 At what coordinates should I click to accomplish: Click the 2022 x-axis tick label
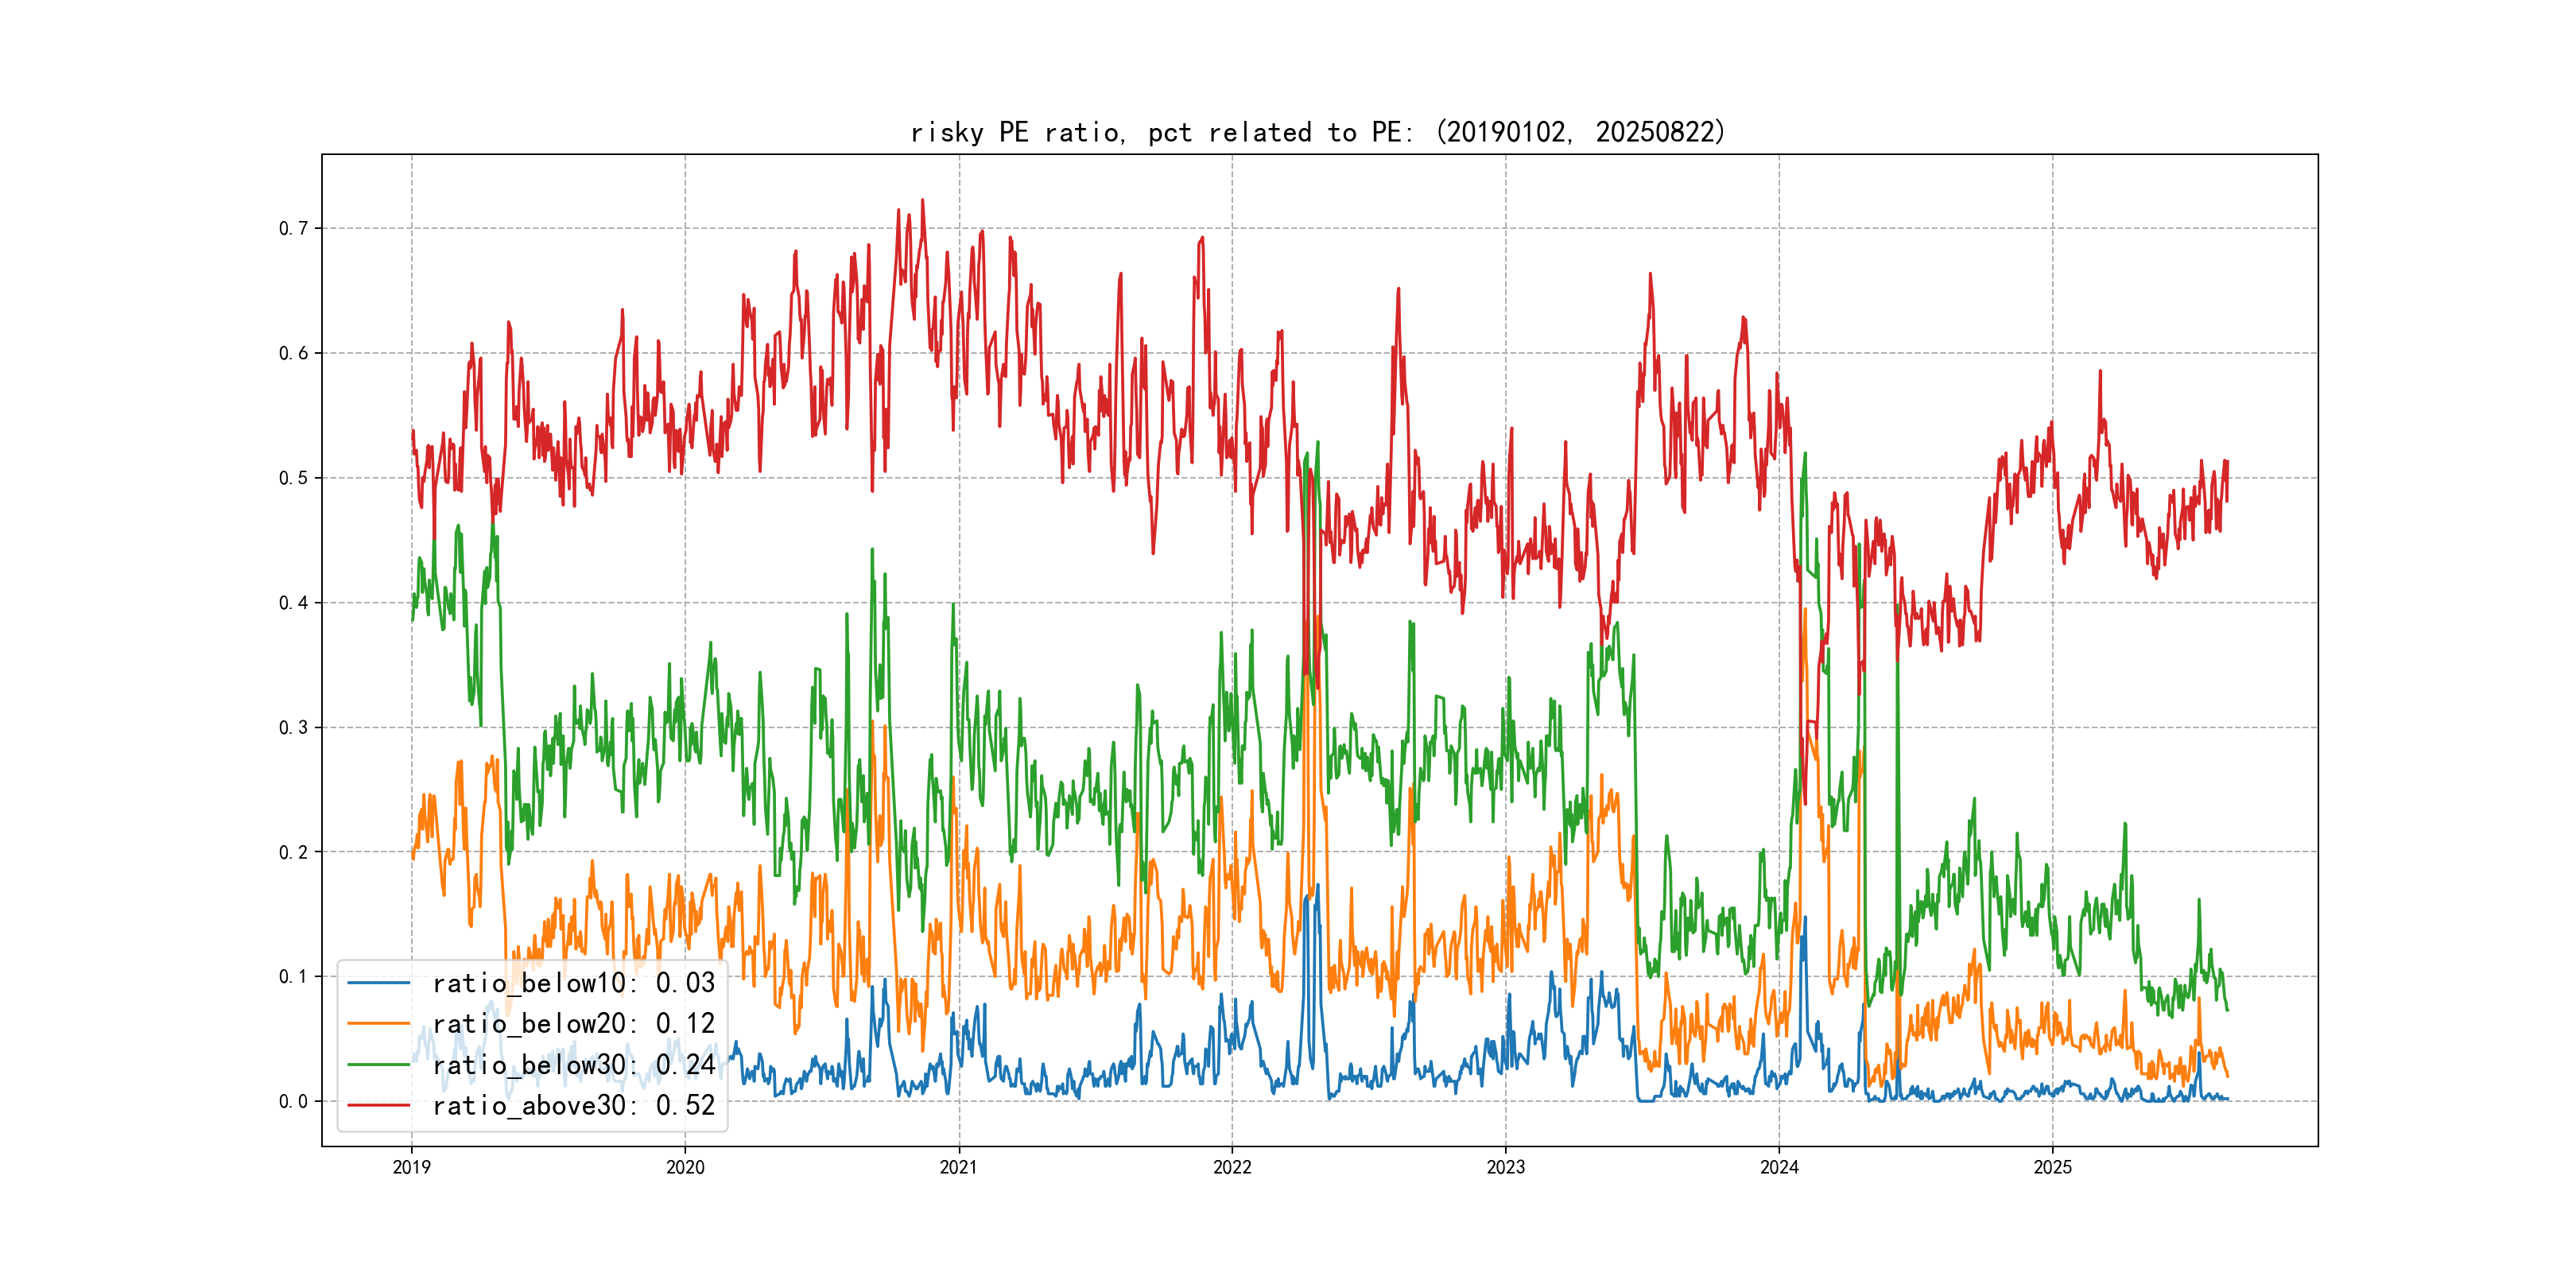tap(1232, 1167)
